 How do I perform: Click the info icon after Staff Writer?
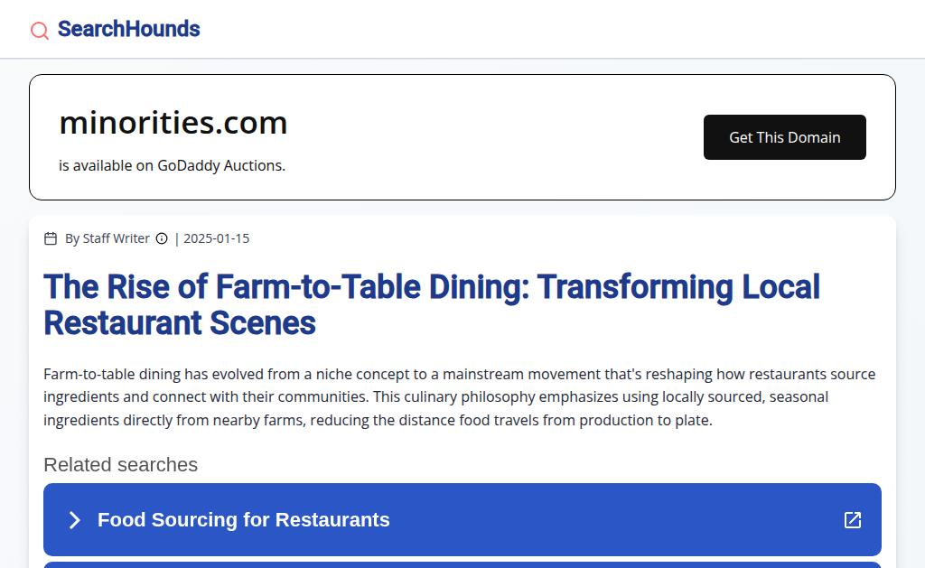pos(162,238)
